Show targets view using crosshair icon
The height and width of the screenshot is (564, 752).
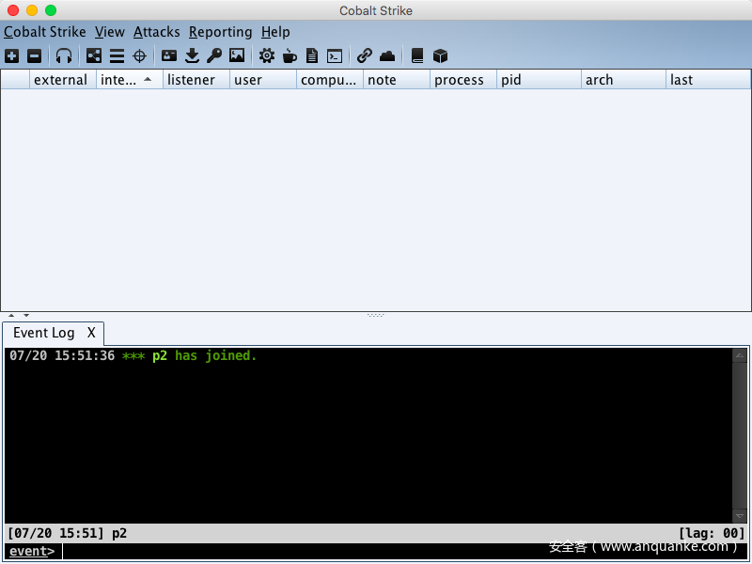139,55
